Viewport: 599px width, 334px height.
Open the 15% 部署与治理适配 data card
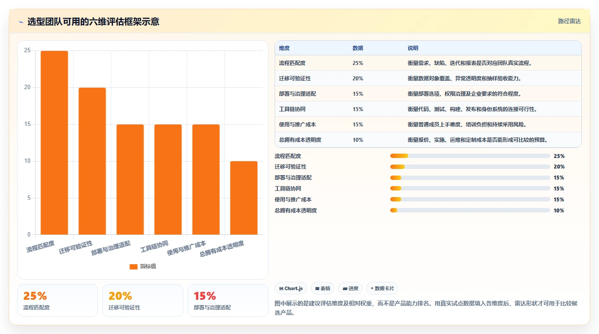pos(228,300)
